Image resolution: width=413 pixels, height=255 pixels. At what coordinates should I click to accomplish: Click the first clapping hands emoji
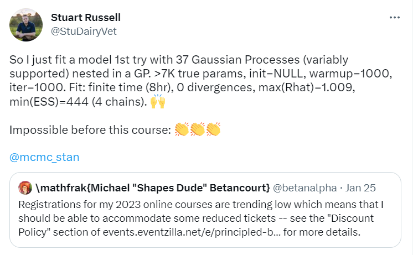182,129
